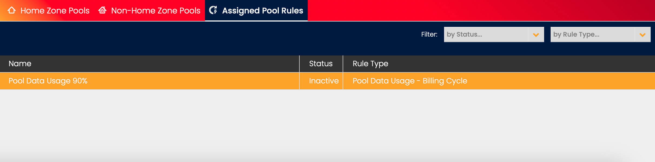This screenshot has height=162, width=655.
Task: Click the Non-Home Zone Pools house icon
Action: click(102, 10)
